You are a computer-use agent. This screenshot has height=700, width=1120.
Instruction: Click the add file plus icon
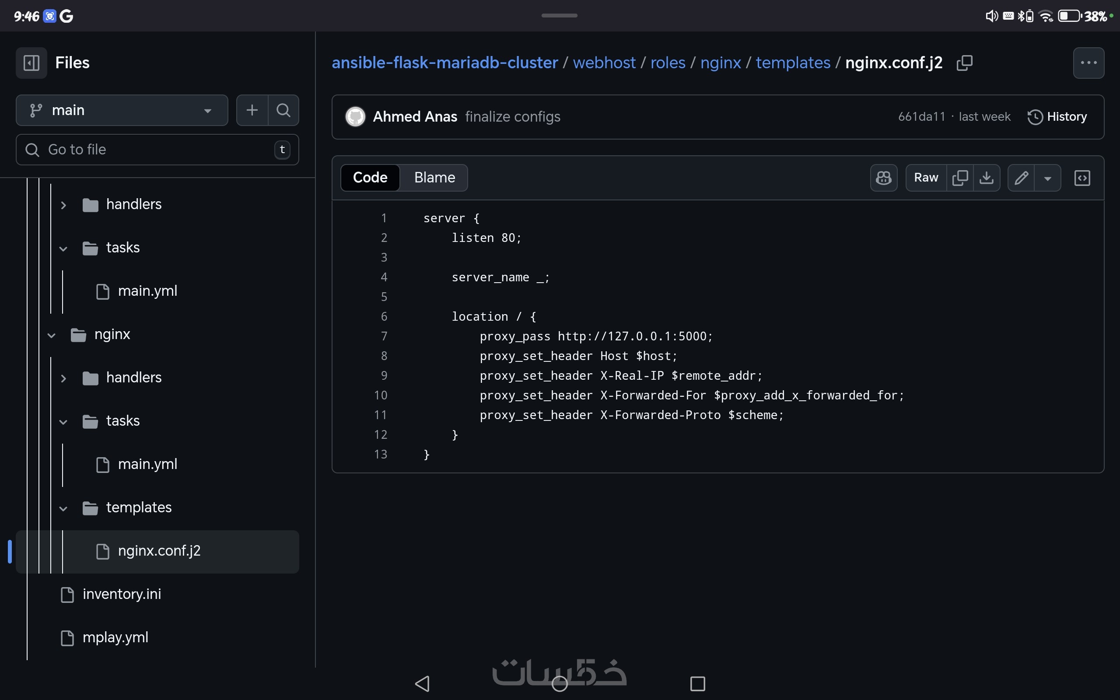point(252,110)
